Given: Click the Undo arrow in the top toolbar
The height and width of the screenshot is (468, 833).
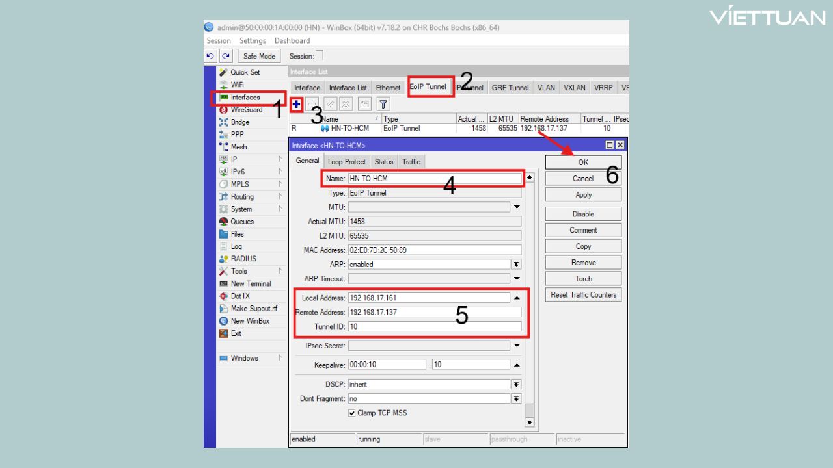Looking at the screenshot, I should click(210, 56).
